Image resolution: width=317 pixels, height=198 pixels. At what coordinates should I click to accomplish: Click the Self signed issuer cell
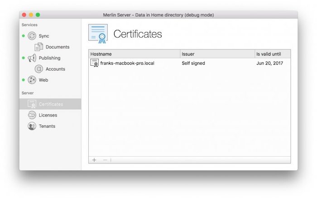pyautogui.click(x=193, y=63)
